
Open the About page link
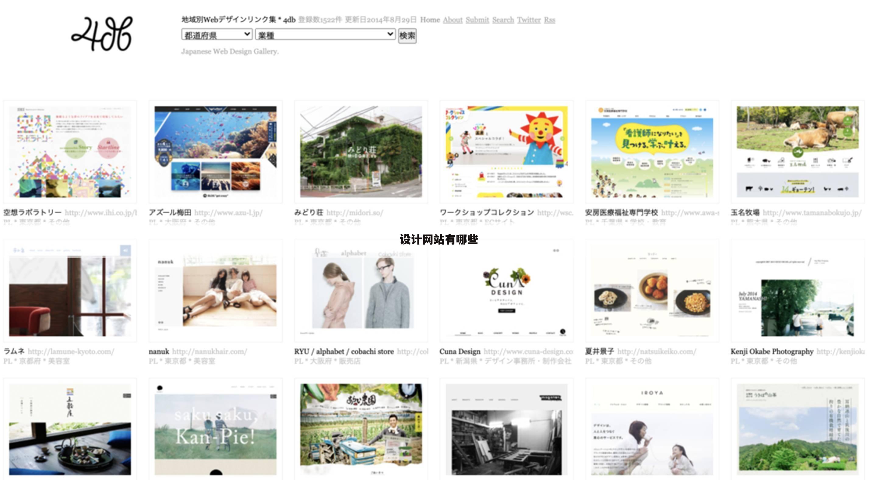click(x=453, y=20)
